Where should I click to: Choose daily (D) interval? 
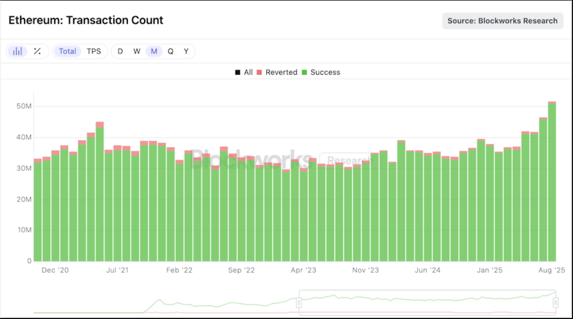[x=120, y=51]
